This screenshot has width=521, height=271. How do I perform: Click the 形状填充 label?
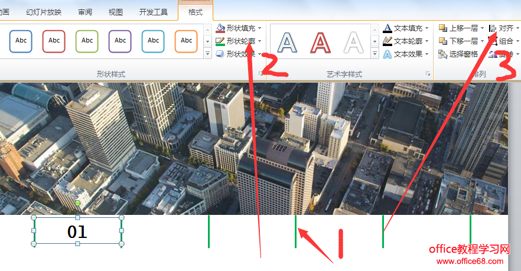(x=241, y=28)
